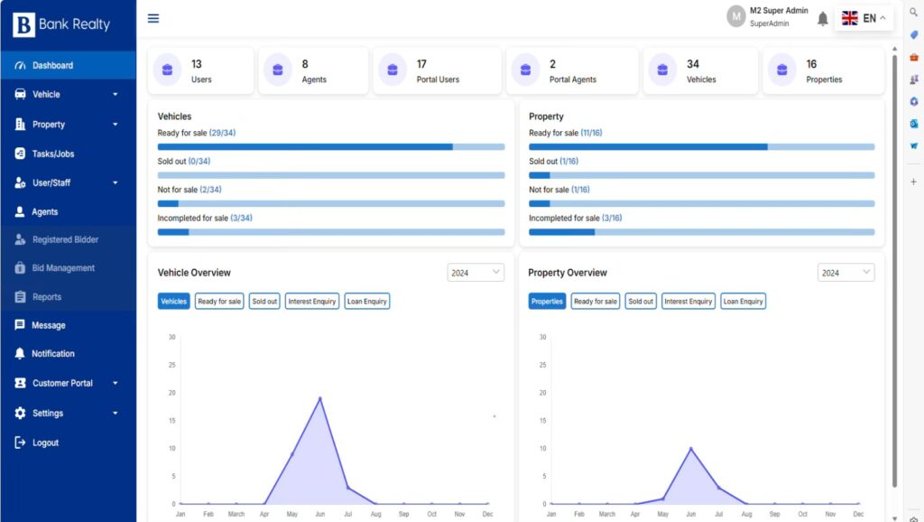Screen dimensions: 924x522
Task: Open Tasks/Jobs from the sidebar
Action: point(53,154)
